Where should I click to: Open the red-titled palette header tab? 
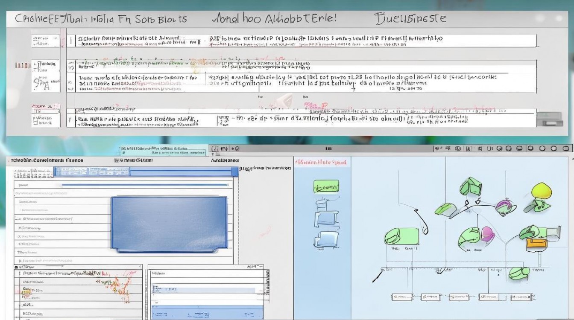point(322,163)
